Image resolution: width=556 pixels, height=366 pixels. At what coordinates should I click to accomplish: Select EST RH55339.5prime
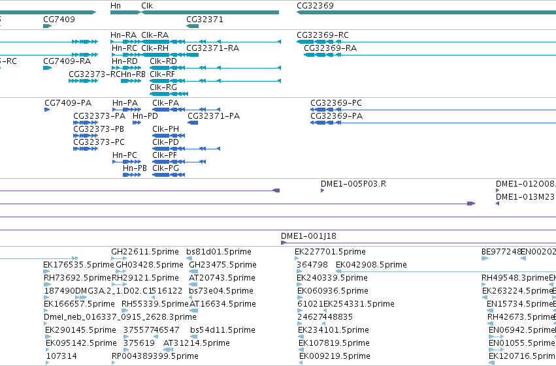(155, 304)
